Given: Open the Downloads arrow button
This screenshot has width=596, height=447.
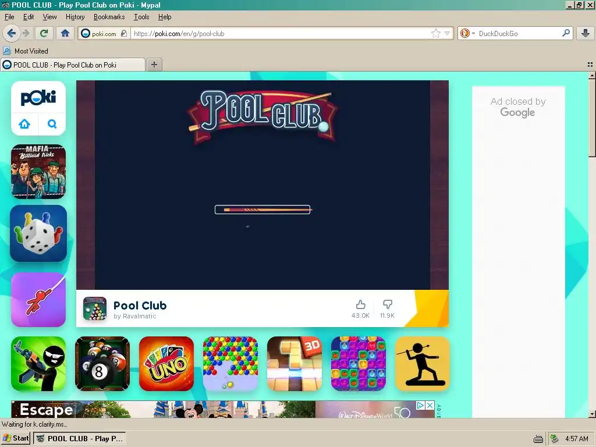Looking at the screenshot, I should tap(586, 33).
